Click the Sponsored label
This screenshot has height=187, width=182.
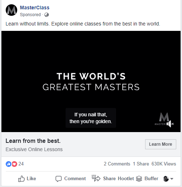coord(30,15)
